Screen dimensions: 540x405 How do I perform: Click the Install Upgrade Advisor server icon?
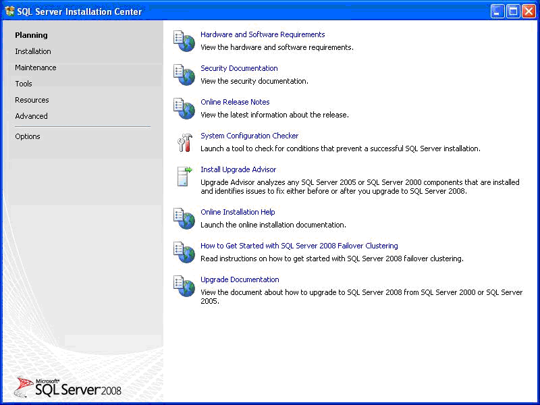pyautogui.click(x=184, y=176)
